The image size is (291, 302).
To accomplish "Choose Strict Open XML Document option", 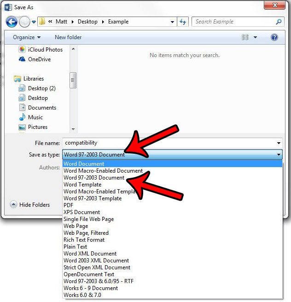I will pyautogui.click(x=173, y=267).
